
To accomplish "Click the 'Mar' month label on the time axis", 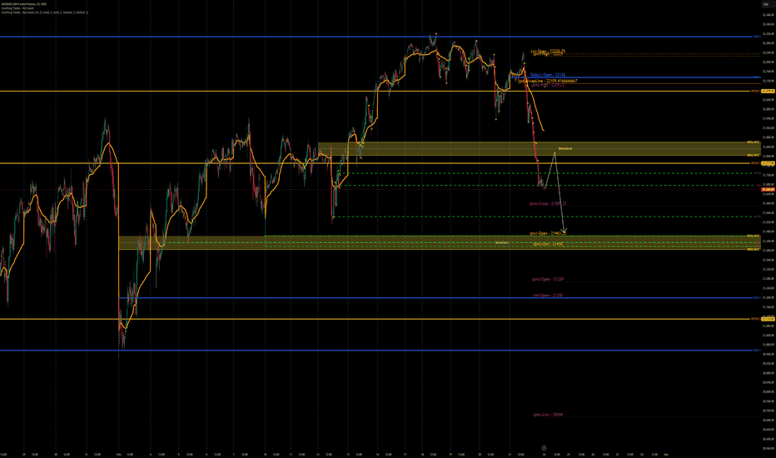I will click(x=666, y=454).
